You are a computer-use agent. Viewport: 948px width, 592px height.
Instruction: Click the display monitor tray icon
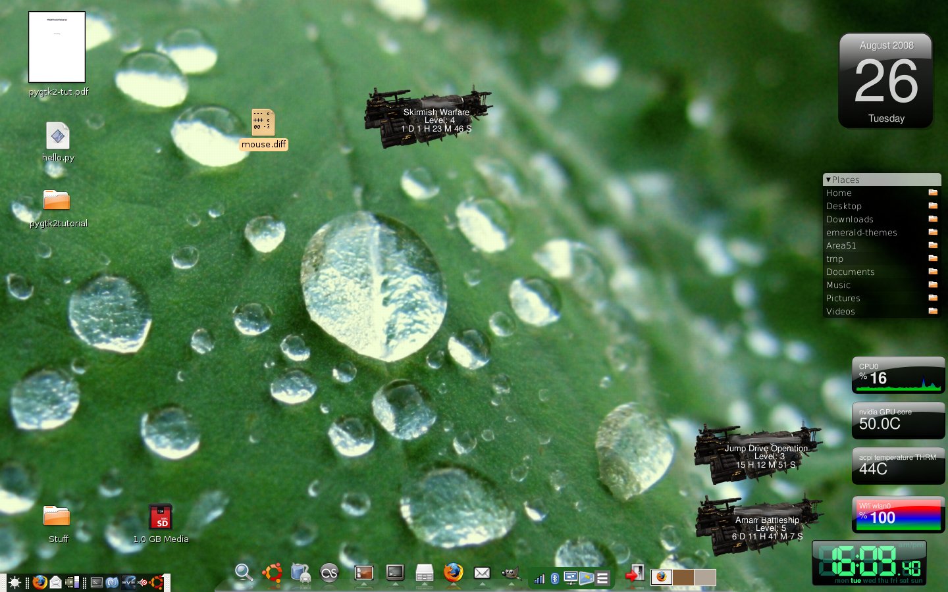click(x=570, y=579)
